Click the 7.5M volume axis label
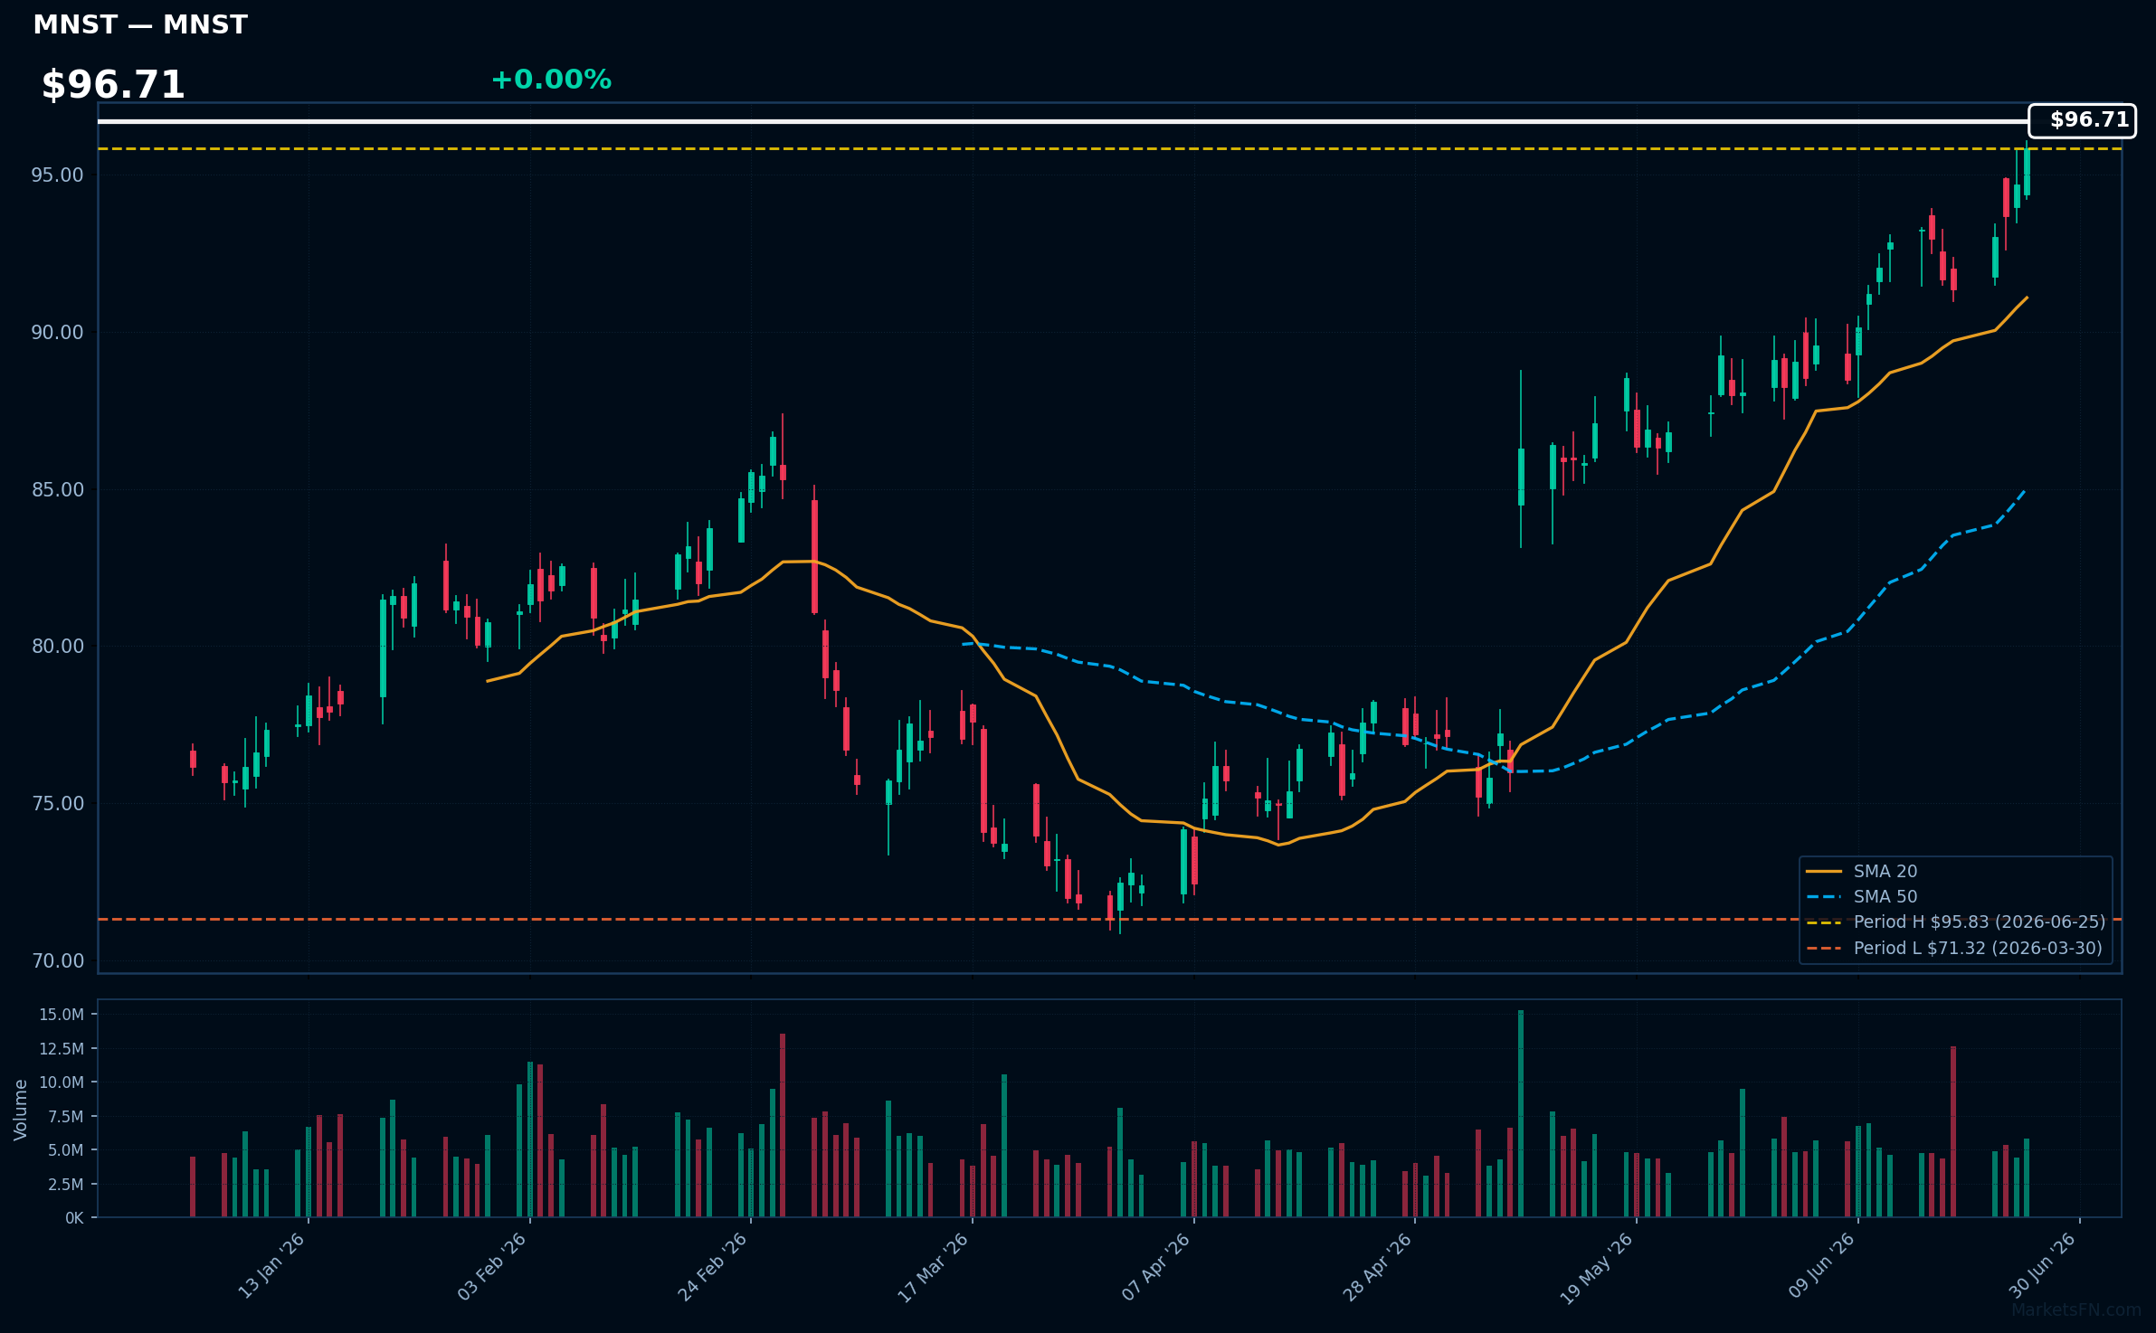Screen dimensions: 2156x1333 (x=66, y=1117)
